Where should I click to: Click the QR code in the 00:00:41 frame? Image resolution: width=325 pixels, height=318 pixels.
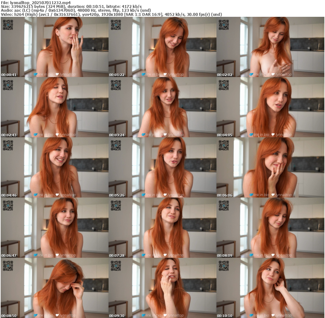8,25
